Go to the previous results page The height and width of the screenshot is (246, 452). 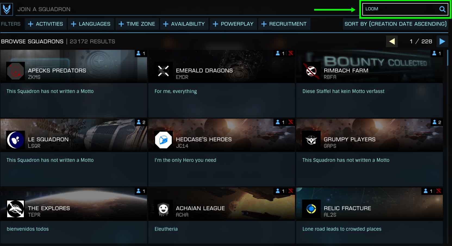[392, 41]
